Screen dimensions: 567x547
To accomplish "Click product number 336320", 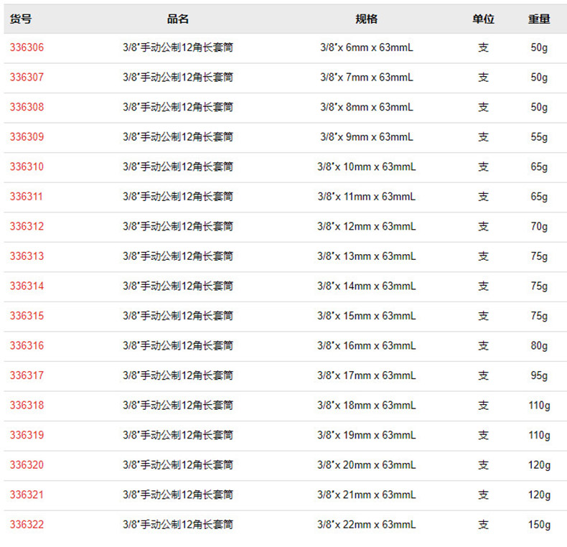I will [27, 465].
